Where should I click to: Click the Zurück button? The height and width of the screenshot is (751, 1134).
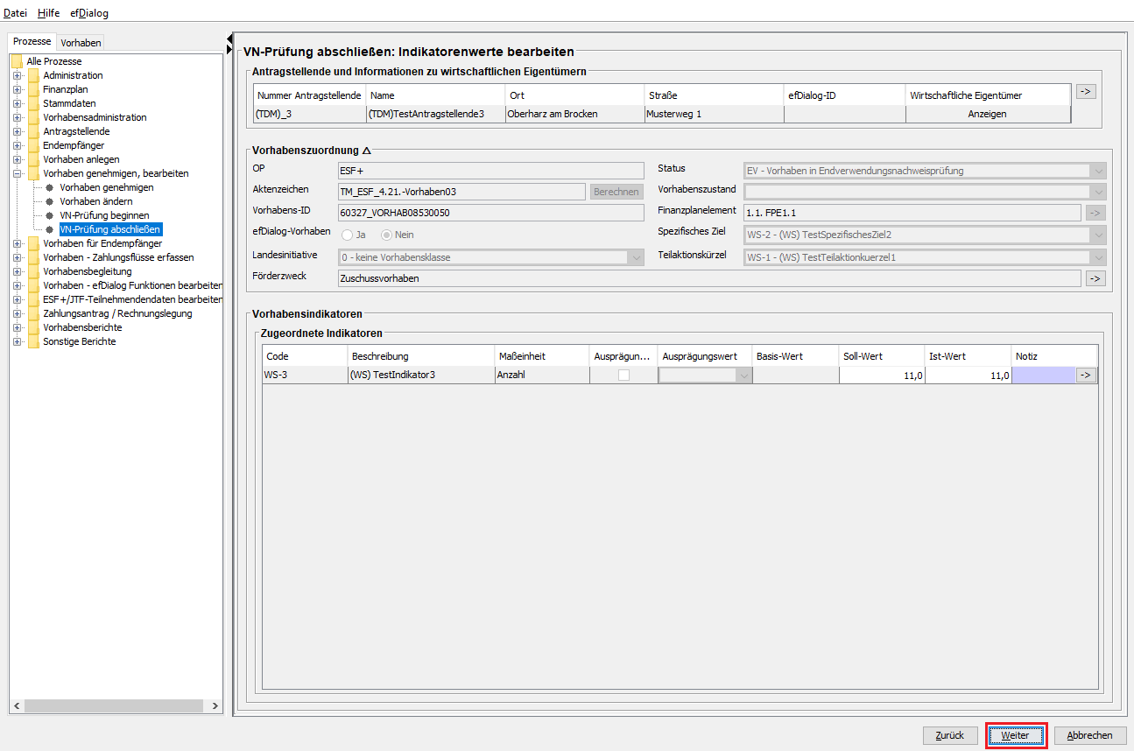click(950, 735)
